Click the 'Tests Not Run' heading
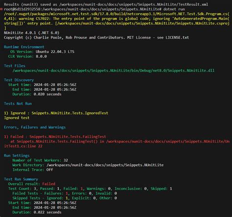Screen dimensions: 232x217 click(x=18, y=104)
